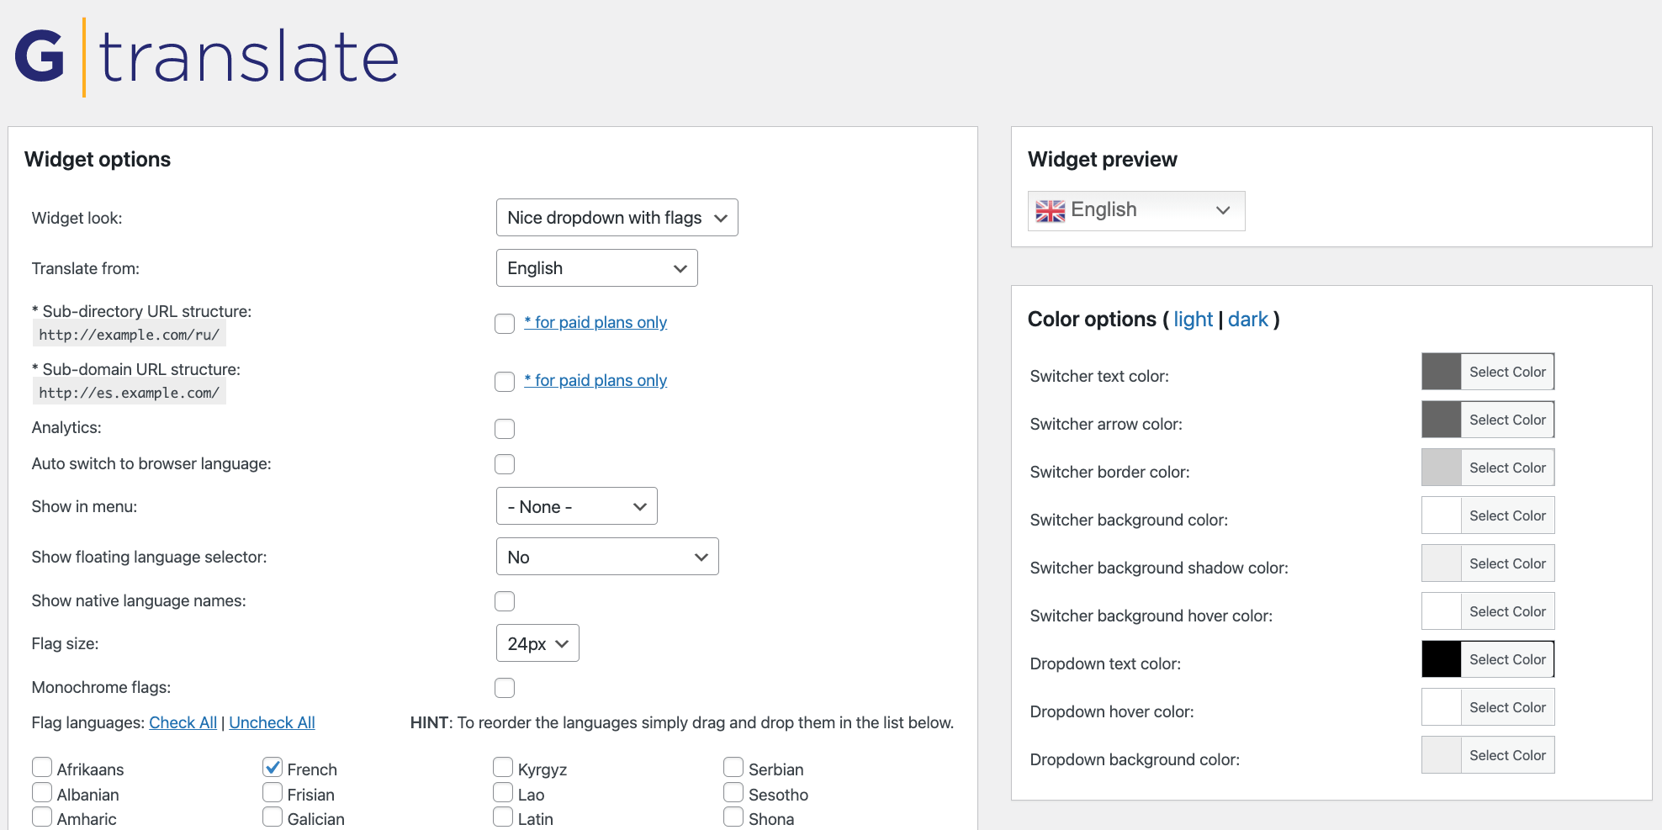Enable show native language names
Viewport: 1662px width, 830px height.
504,600
